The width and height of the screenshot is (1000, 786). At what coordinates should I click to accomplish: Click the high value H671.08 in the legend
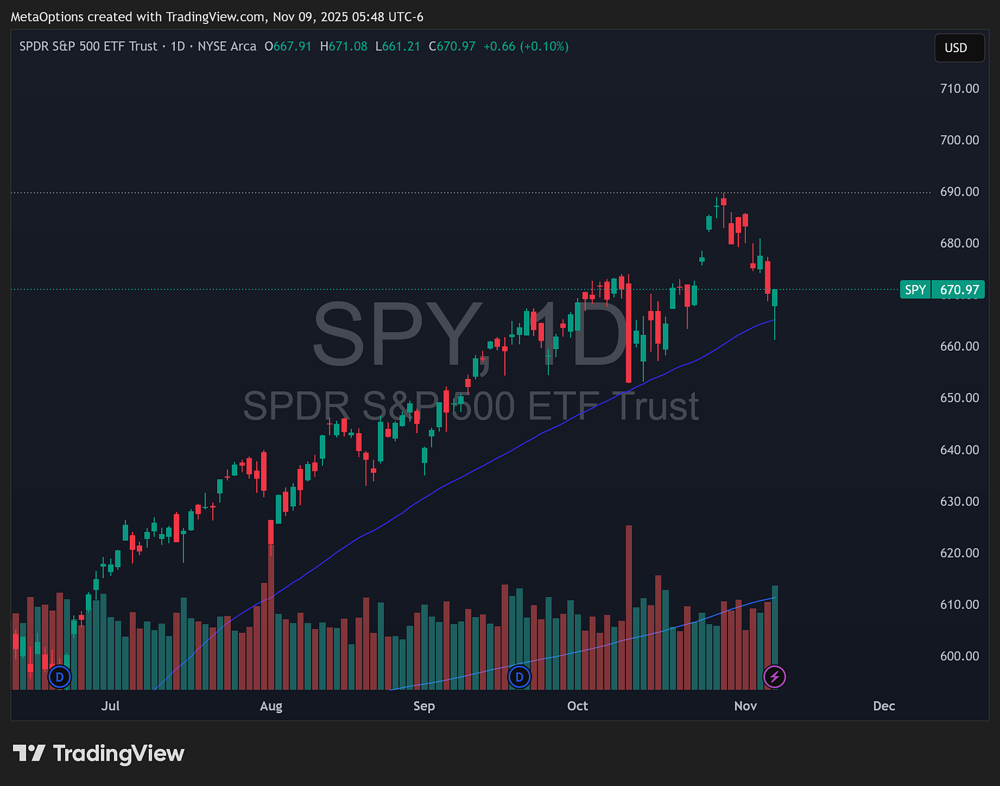click(343, 46)
